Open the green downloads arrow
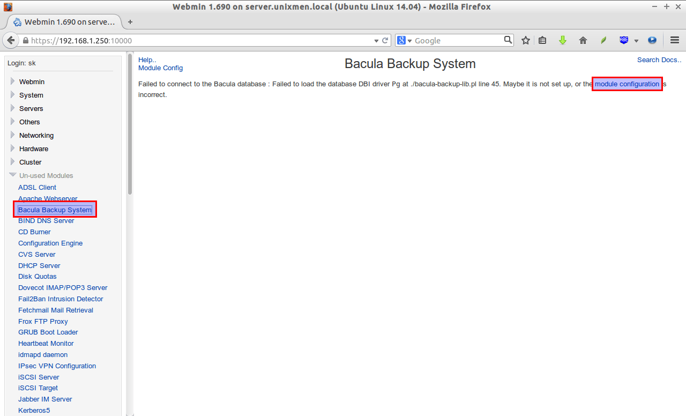This screenshot has width=686, height=416. click(x=563, y=41)
